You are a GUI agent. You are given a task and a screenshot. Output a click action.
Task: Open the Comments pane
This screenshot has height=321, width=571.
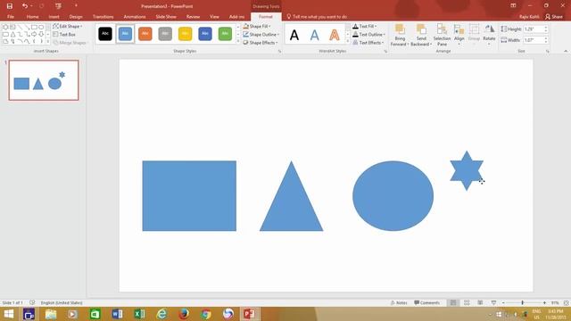(426, 302)
